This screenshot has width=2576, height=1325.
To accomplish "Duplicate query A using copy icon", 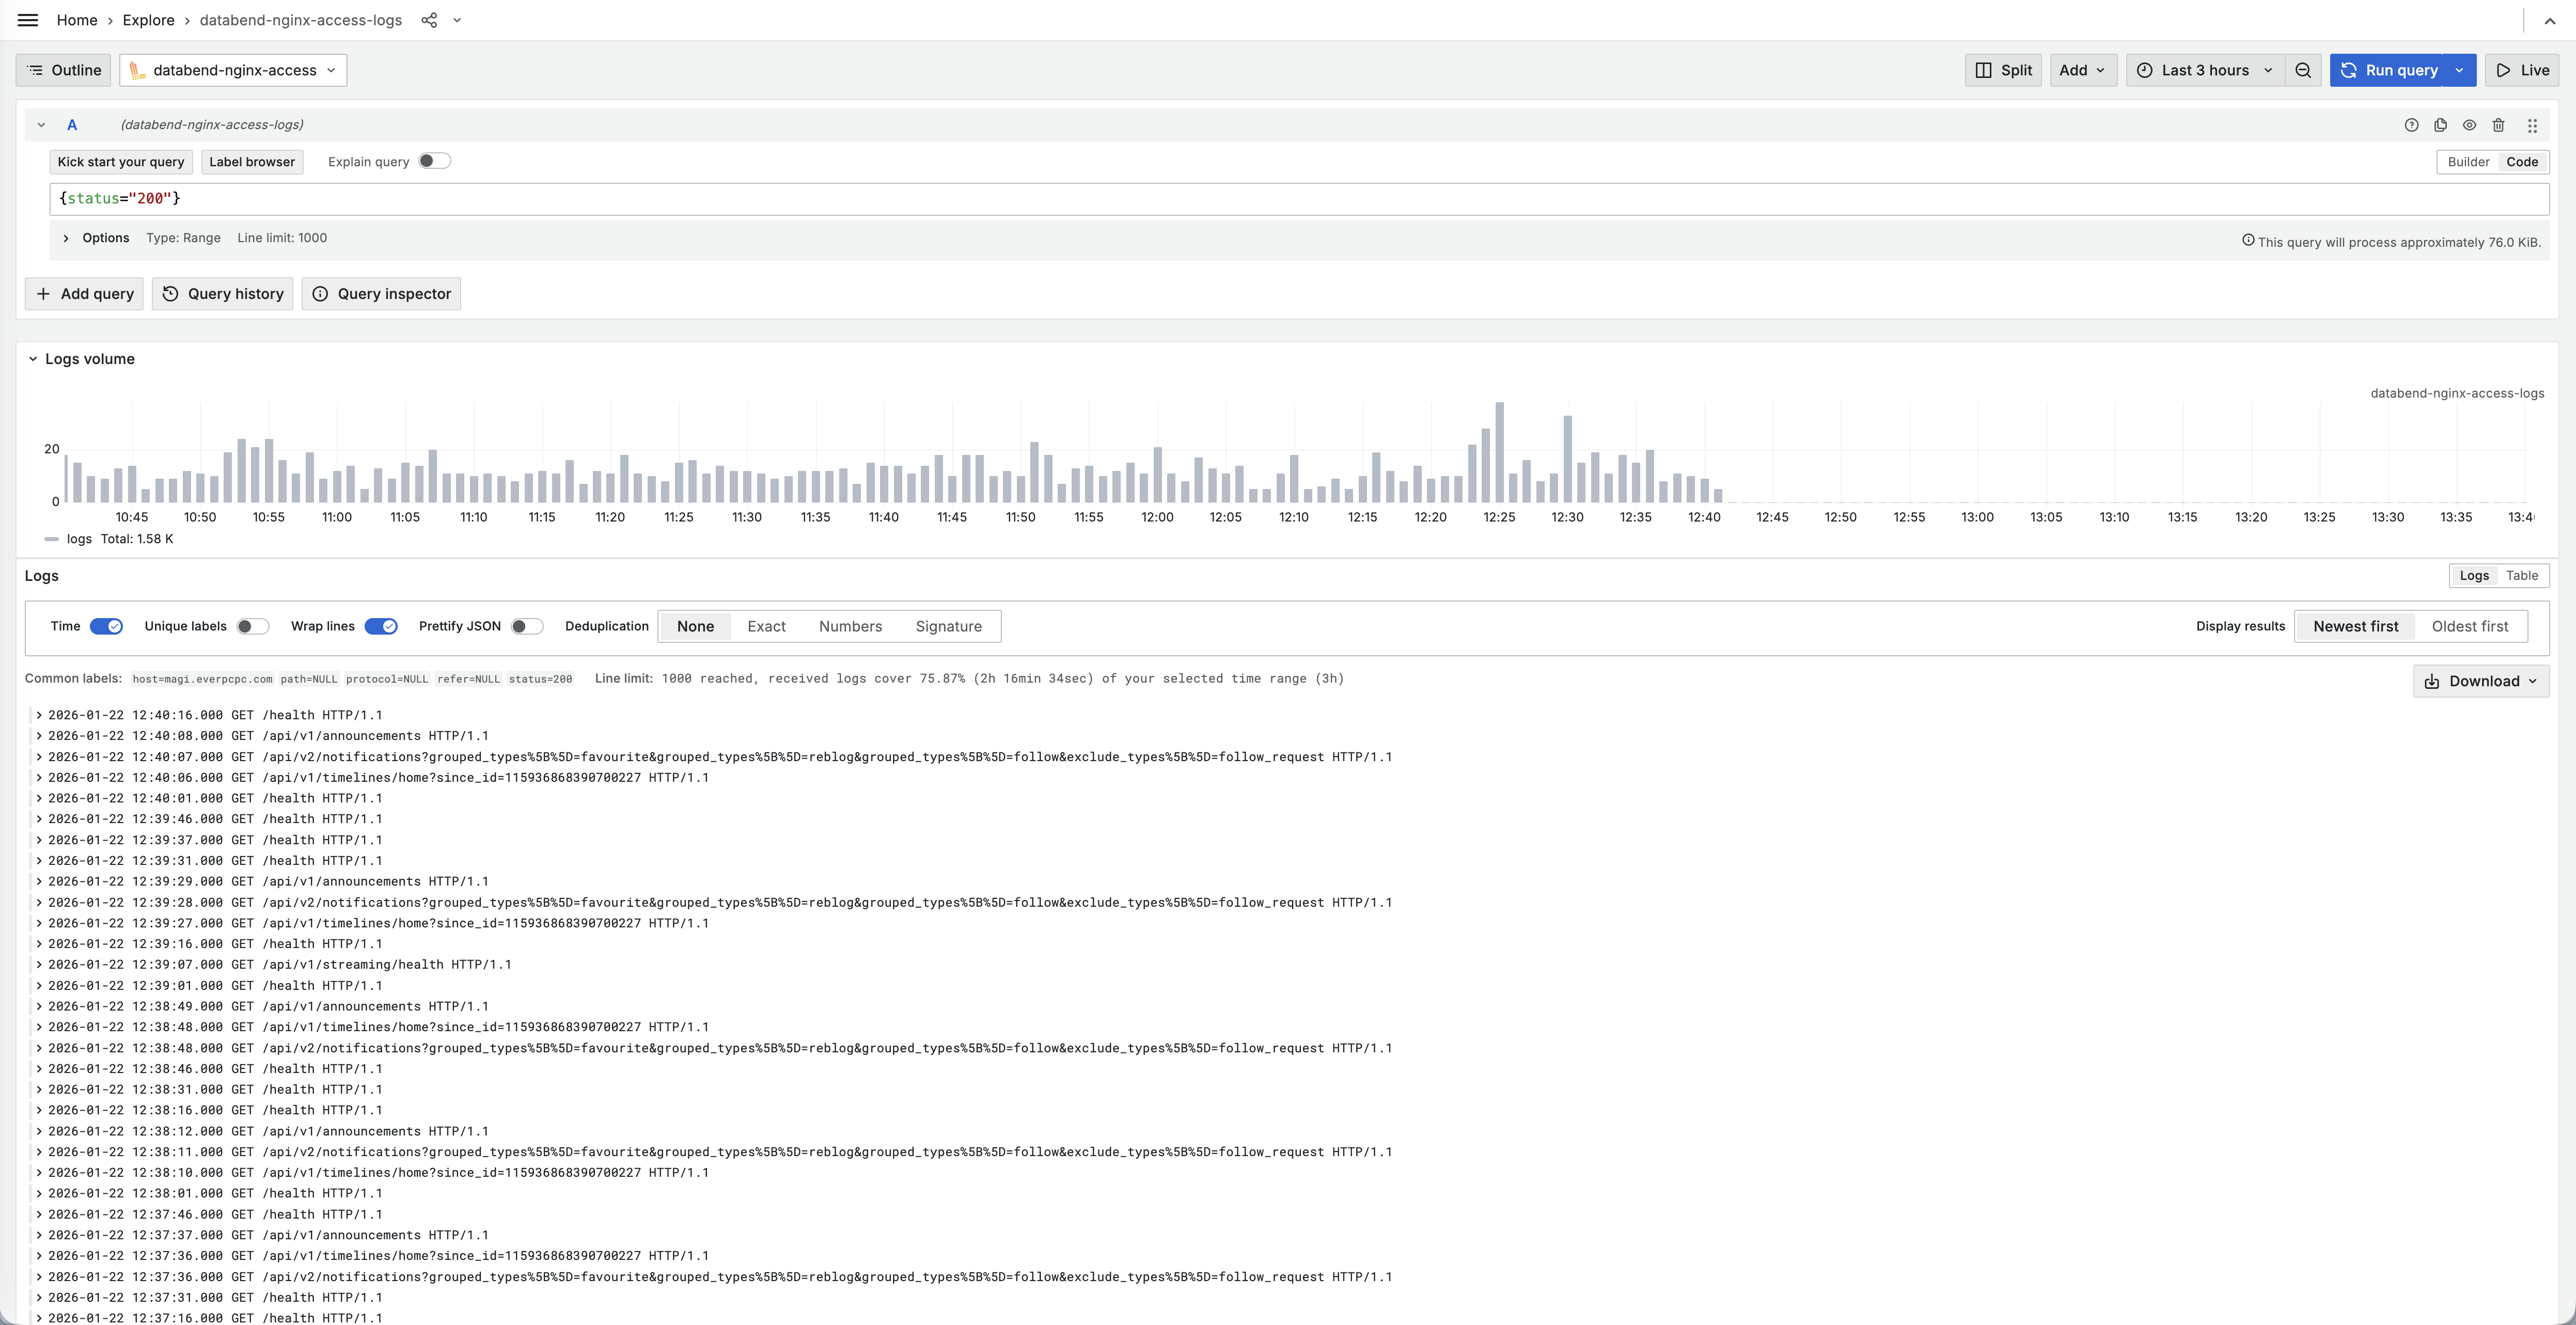I will [x=2440, y=125].
